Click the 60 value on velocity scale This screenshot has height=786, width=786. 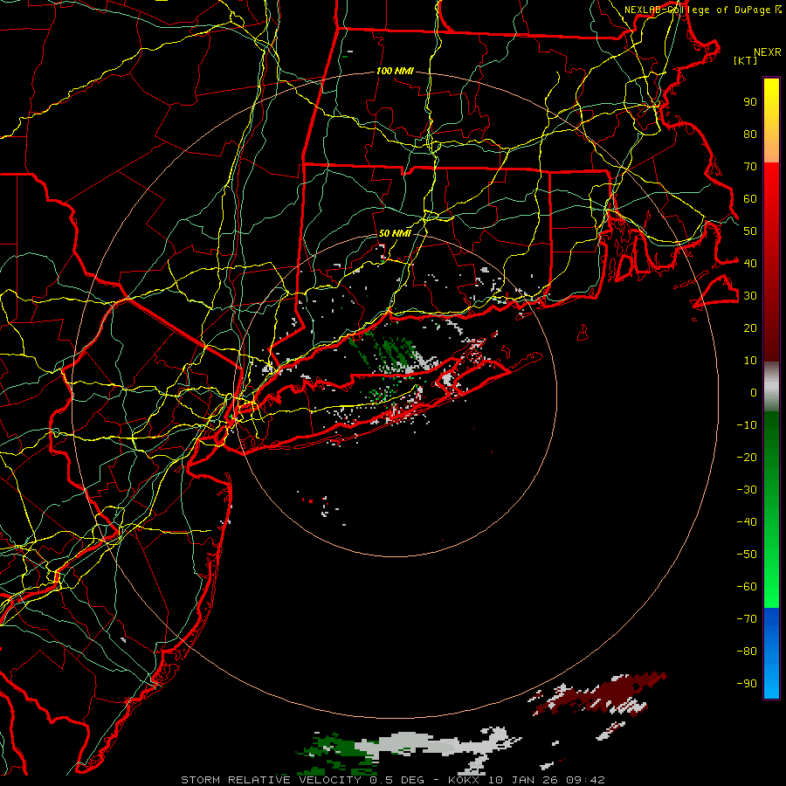point(750,199)
